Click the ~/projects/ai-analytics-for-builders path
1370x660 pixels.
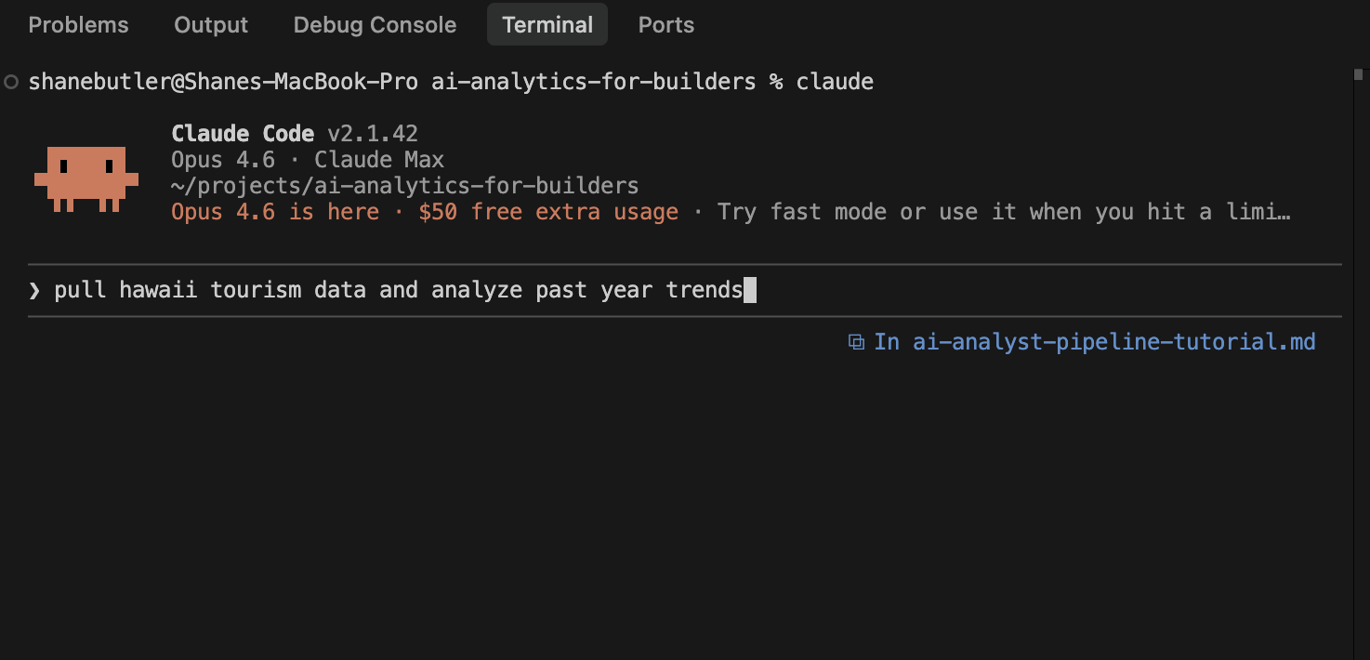tap(403, 185)
